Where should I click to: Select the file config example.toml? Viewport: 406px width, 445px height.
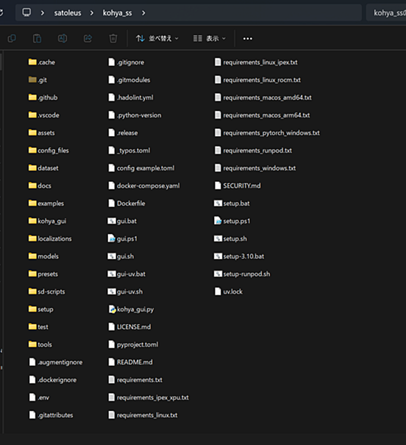(141, 168)
